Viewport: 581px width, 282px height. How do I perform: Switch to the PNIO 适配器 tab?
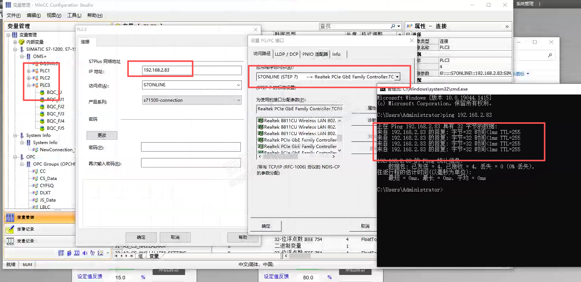coord(315,54)
